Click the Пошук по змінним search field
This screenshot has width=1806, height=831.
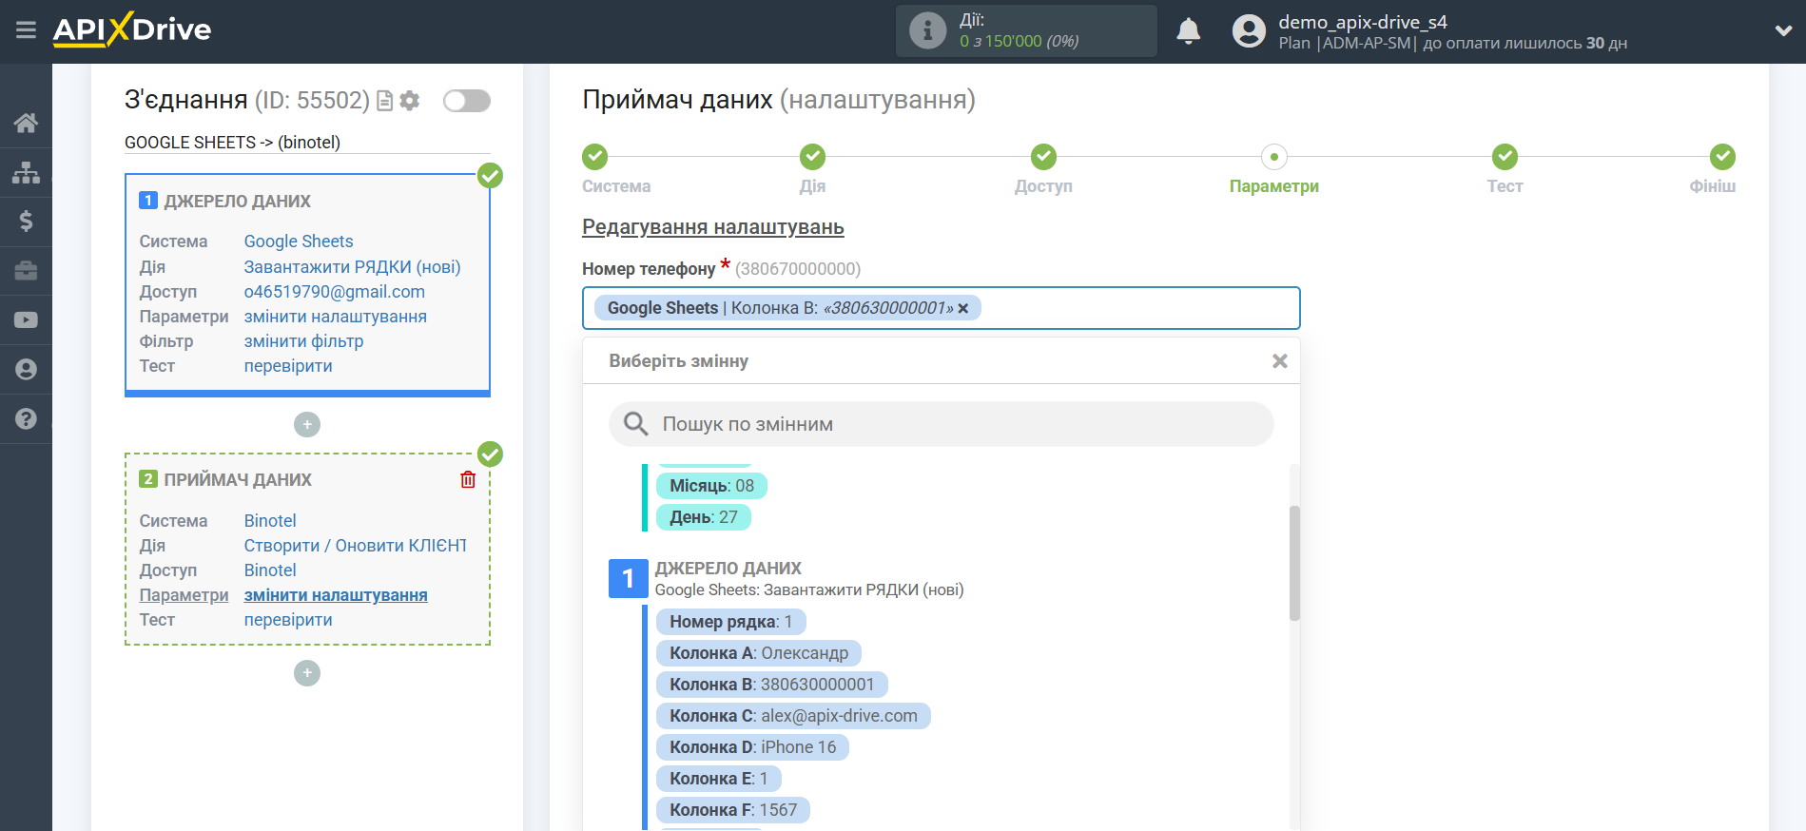click(x=941, y=424)
